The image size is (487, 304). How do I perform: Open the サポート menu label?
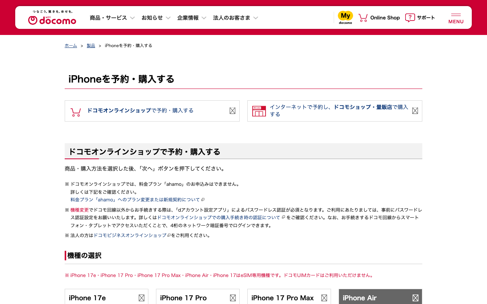point(426,18)
